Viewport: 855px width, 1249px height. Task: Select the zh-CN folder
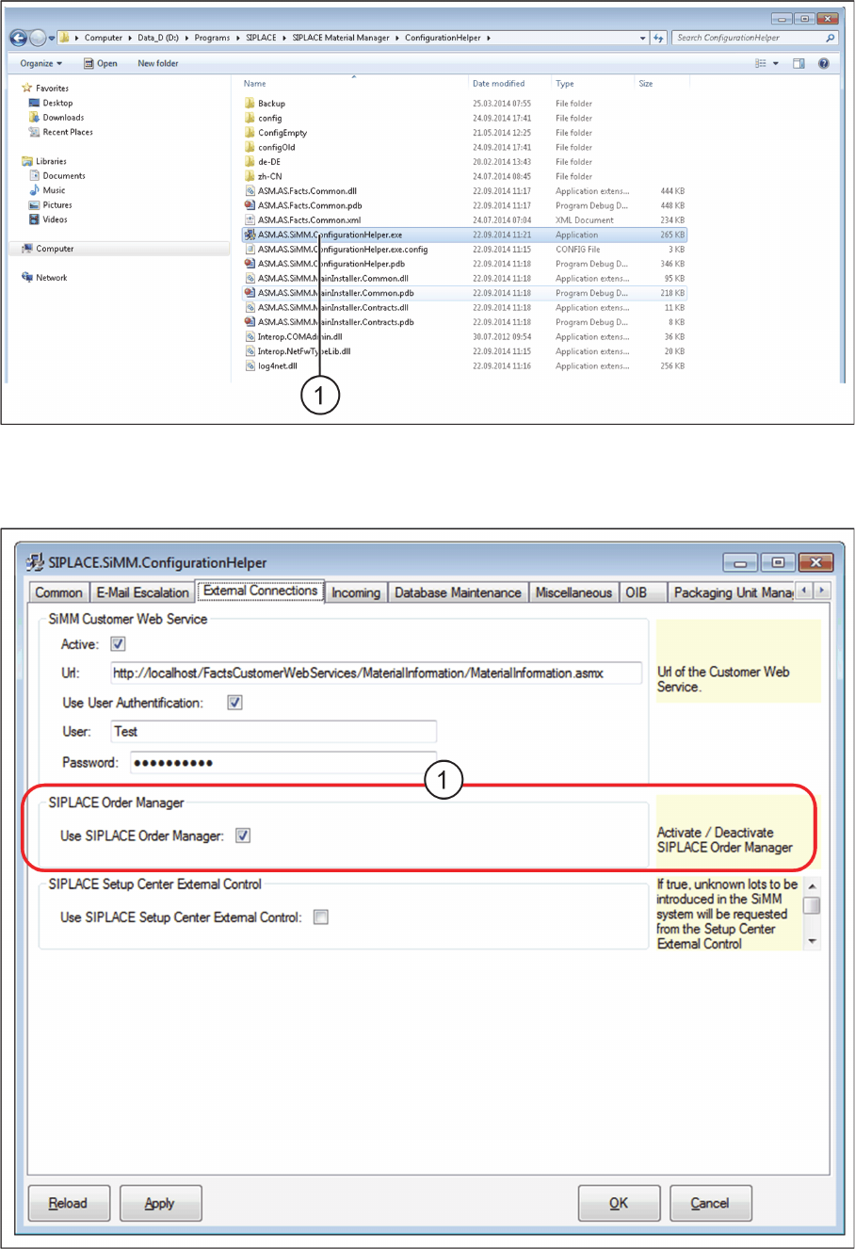264,176
